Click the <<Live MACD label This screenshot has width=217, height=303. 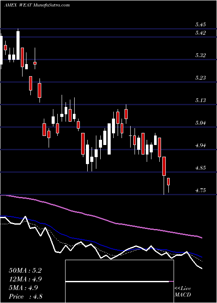(183, 292)
